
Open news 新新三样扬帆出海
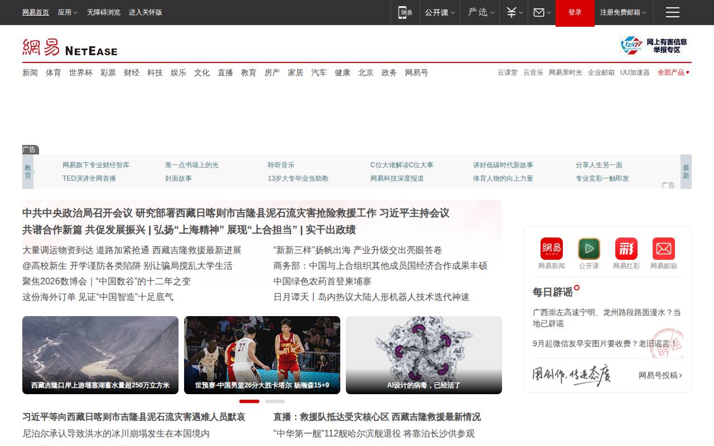[x=358, y=250]
